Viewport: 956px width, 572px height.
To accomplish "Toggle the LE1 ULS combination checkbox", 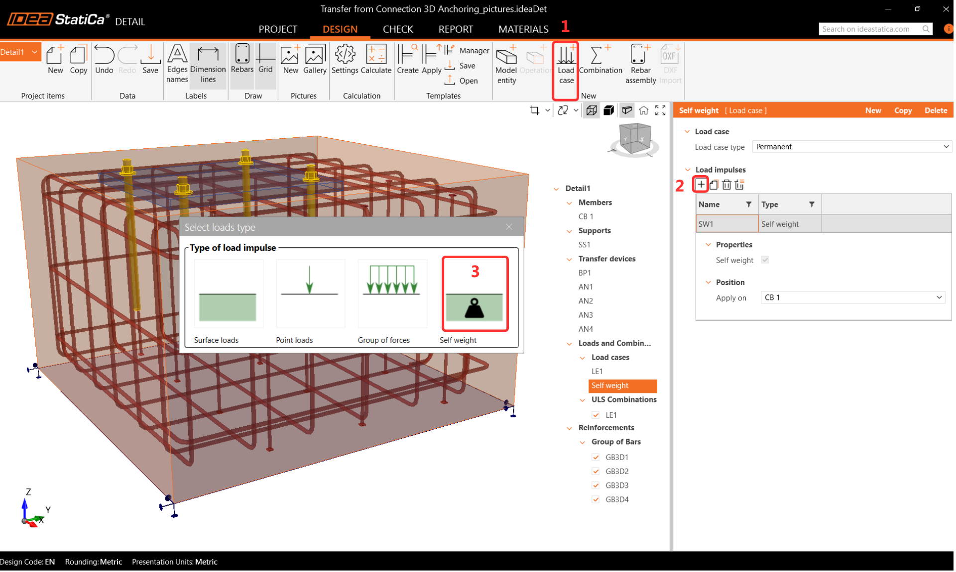I will coord(596,415).
